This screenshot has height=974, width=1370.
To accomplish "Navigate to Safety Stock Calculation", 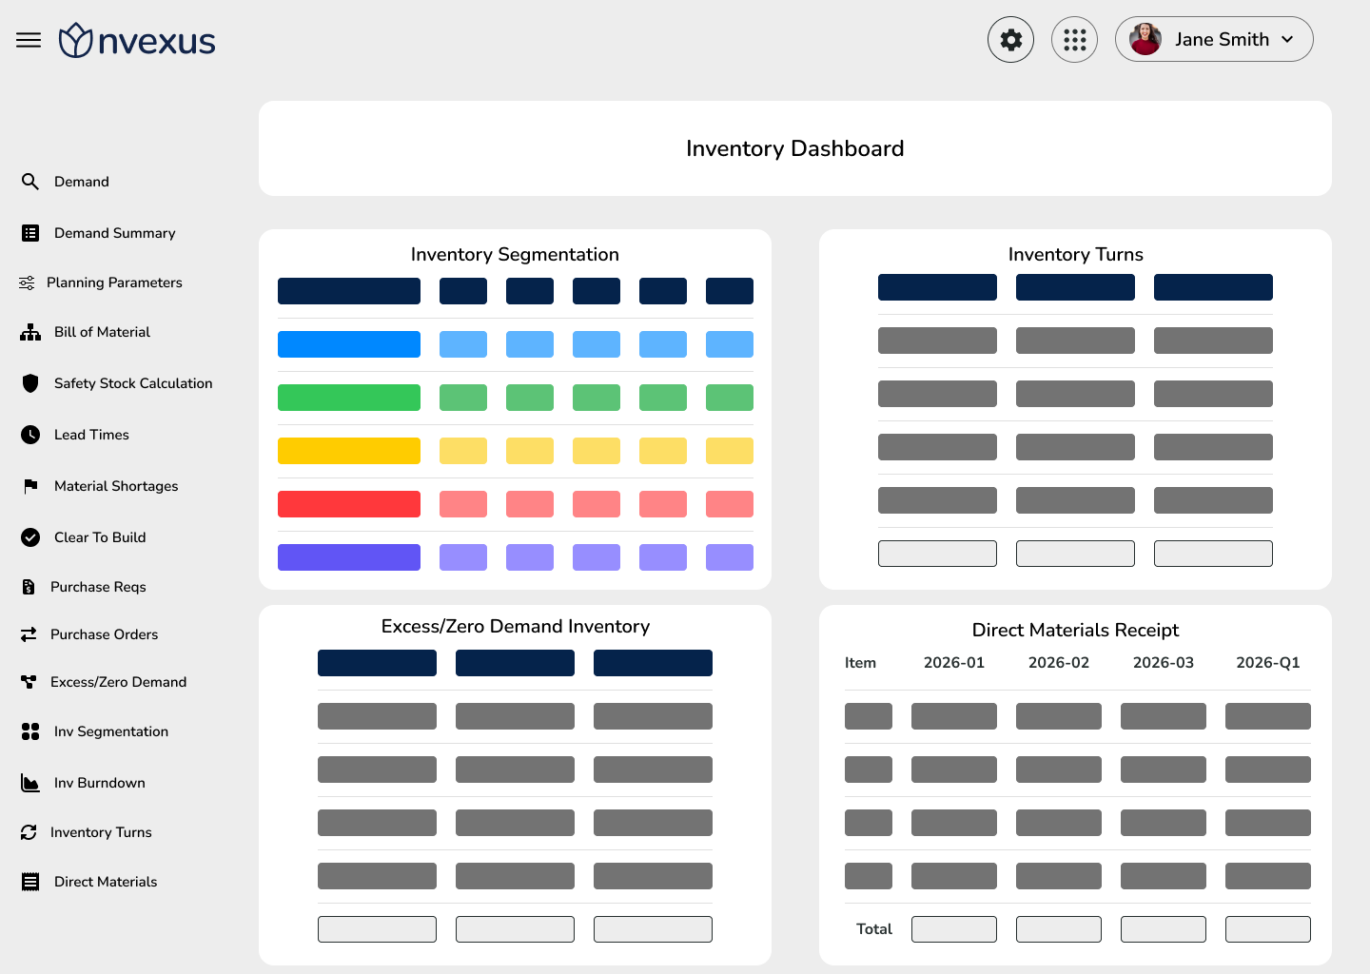I will coord(133,383).
